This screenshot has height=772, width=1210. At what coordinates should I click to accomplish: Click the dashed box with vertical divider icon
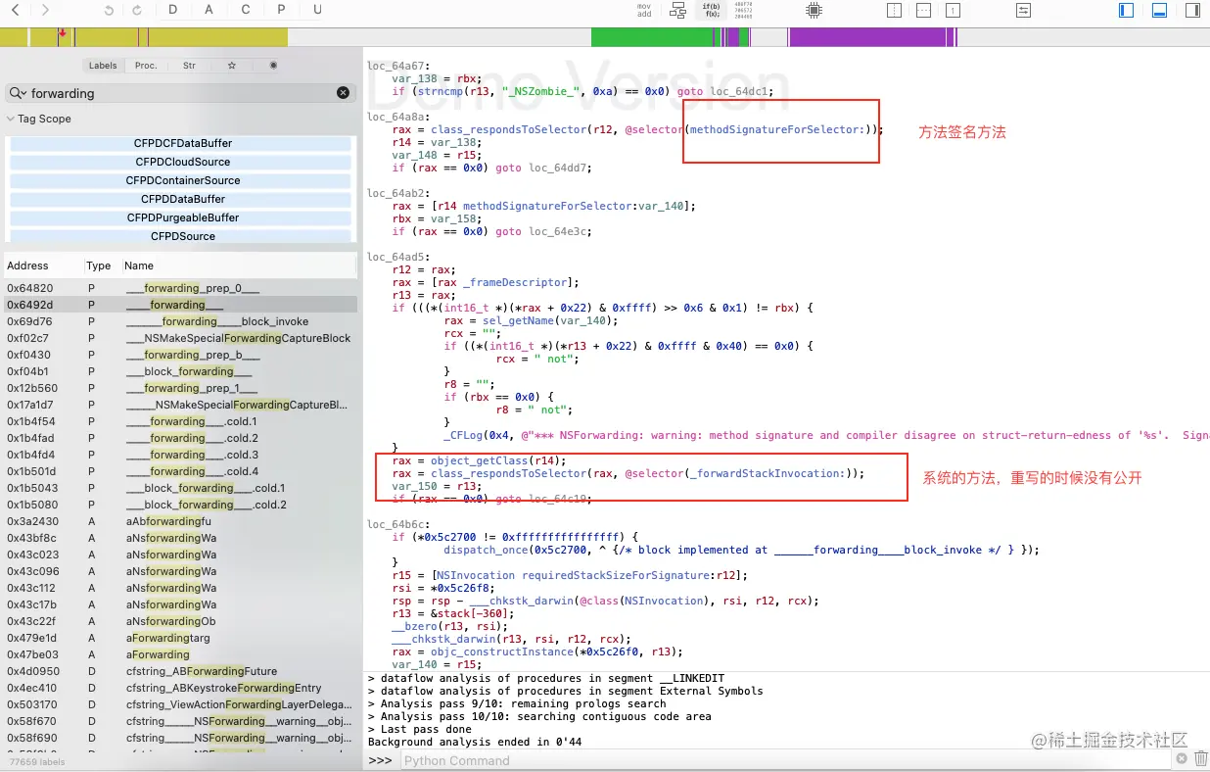pos(894,10)
